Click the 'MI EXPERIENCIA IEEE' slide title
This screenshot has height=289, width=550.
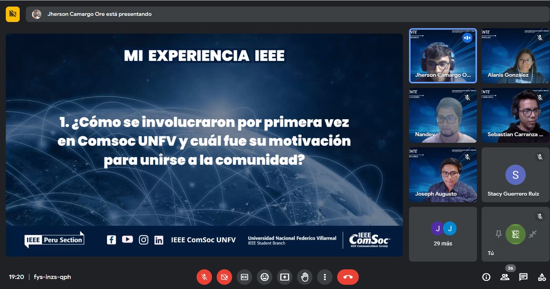pyautogui.click(x=204, y=56)
